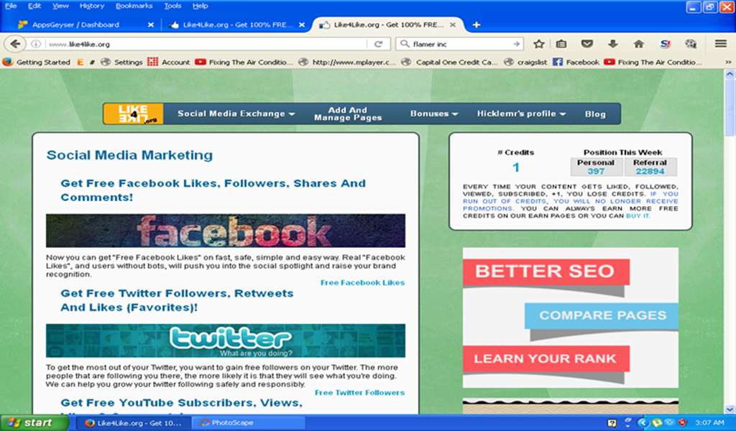Click the Windows start button

[34, 422]
